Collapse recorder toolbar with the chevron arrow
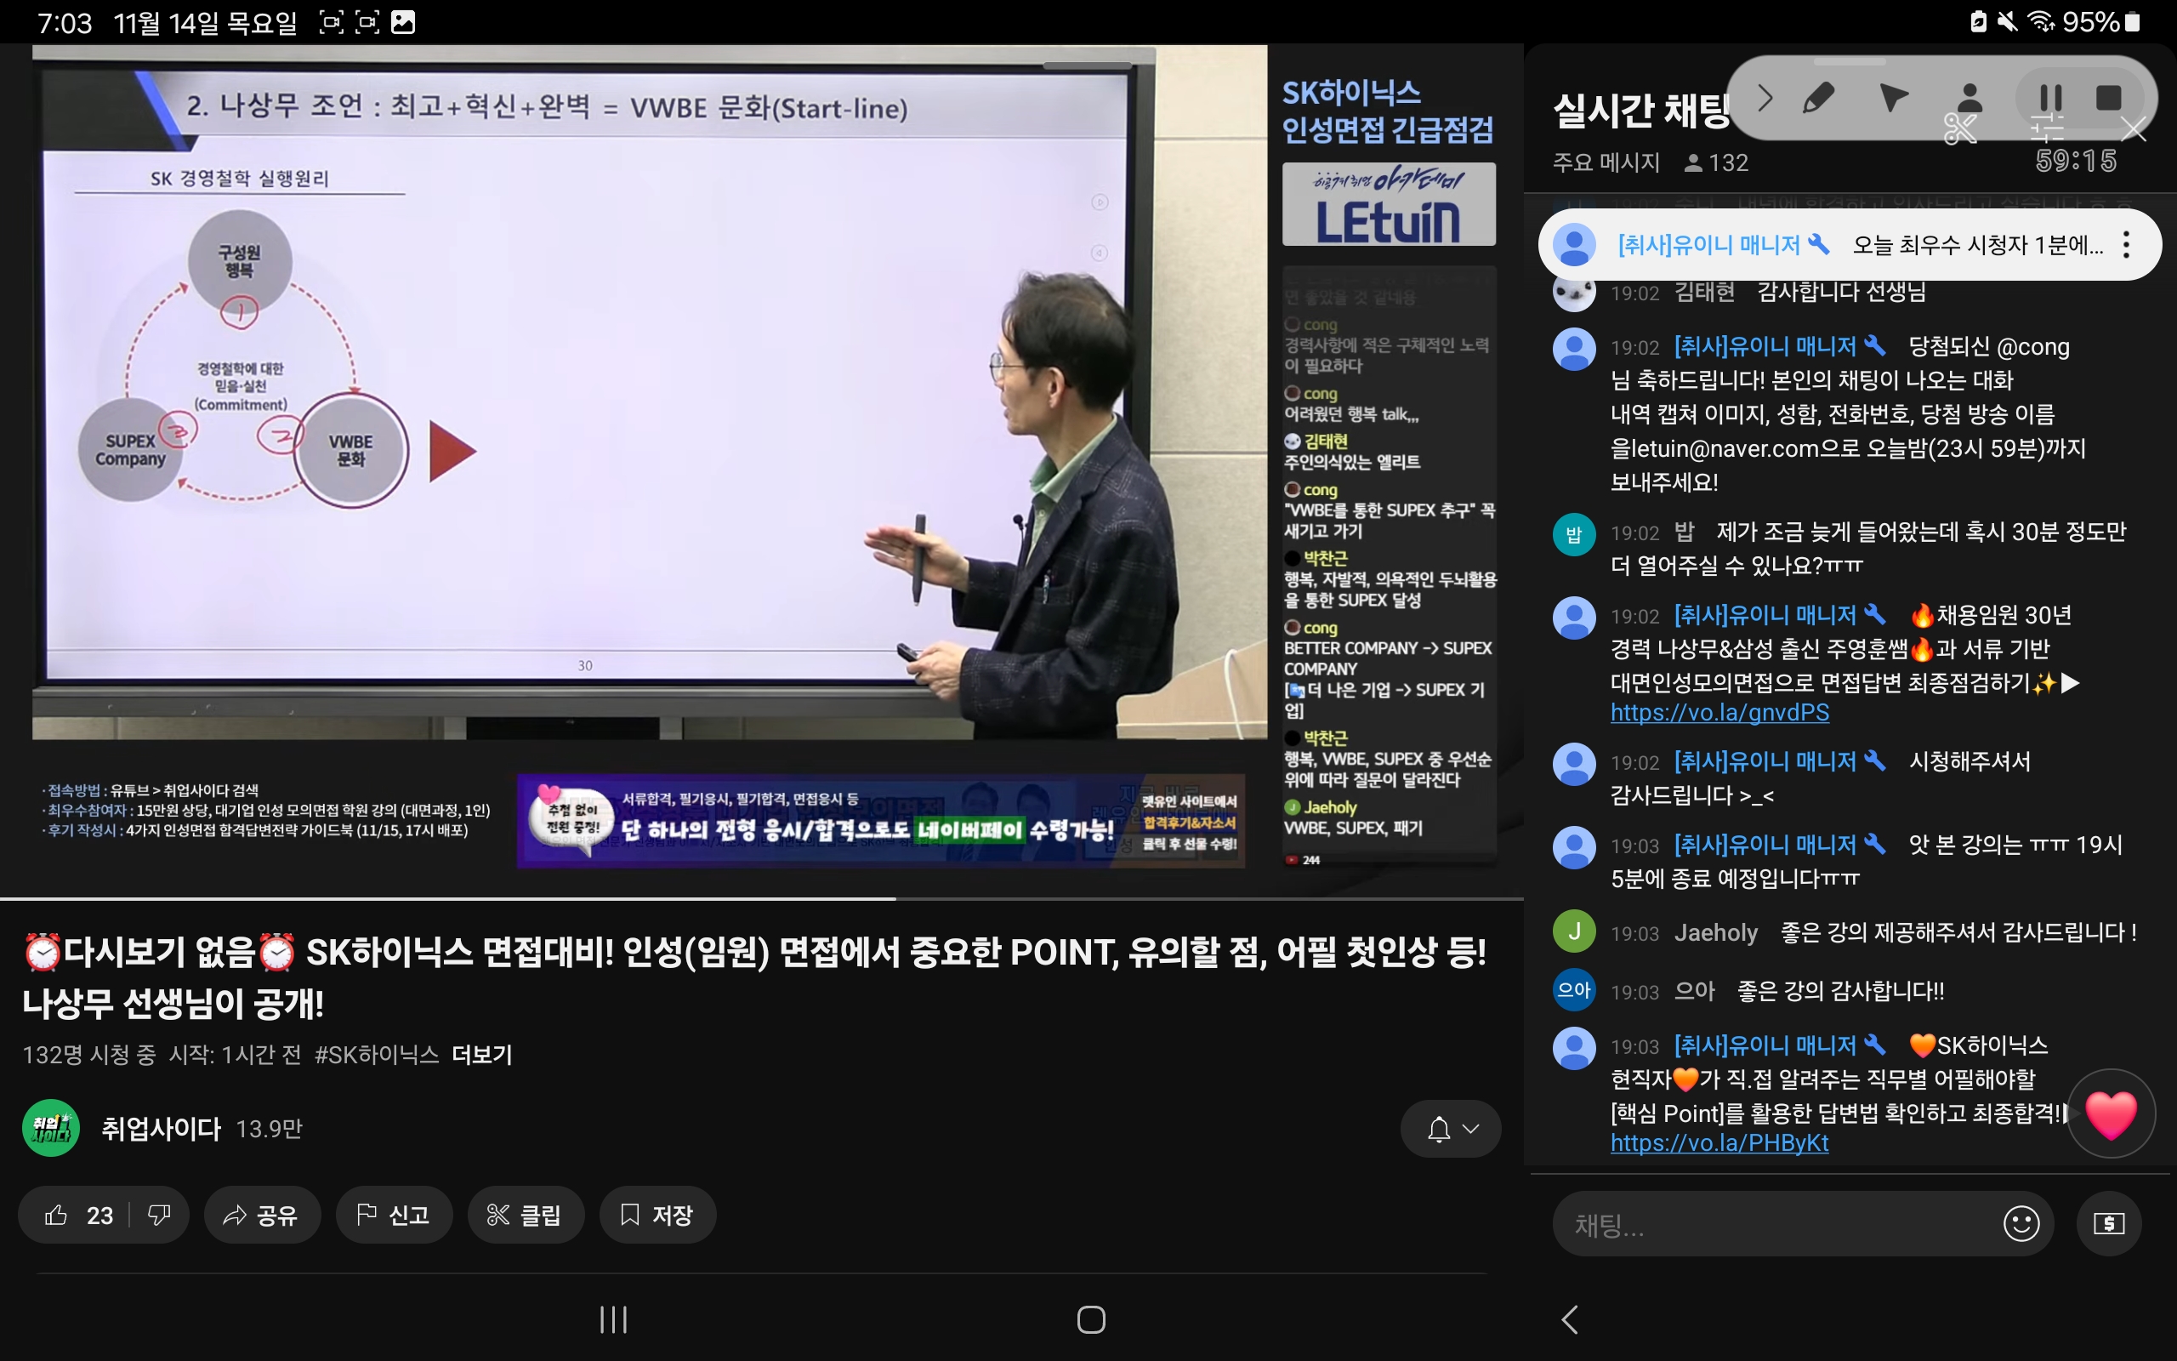2177x1361 pixels. pos(1764,97)
